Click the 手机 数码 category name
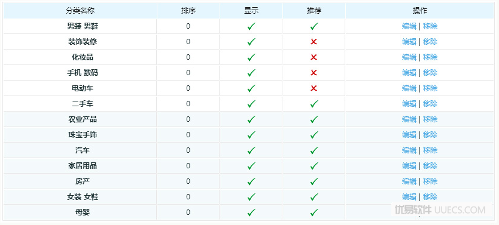Viewport: 499px width, 225px height. (x=83, y=73)
